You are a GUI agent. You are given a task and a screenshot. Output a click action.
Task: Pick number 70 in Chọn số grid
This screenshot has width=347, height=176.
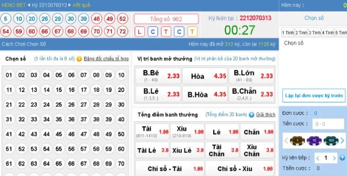pos(121,164)
